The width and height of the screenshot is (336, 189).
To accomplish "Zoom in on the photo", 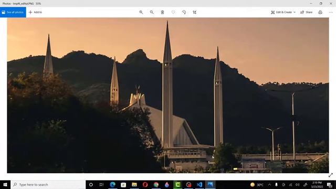I will click(x=141, y=12).
